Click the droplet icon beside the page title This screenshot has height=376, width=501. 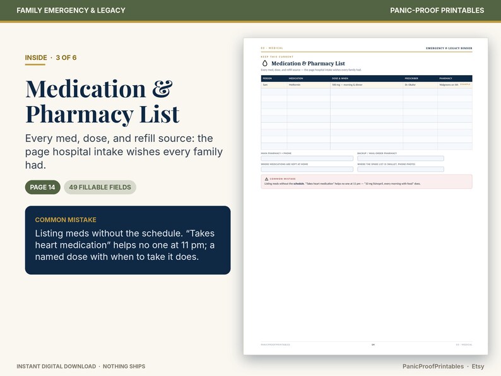(264, 63)
